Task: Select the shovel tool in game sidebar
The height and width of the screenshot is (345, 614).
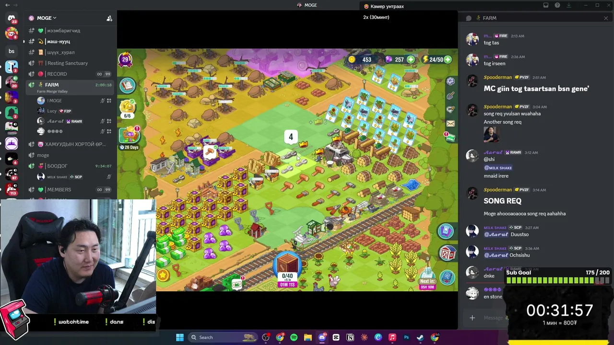Action: click(x=450, y=96)
